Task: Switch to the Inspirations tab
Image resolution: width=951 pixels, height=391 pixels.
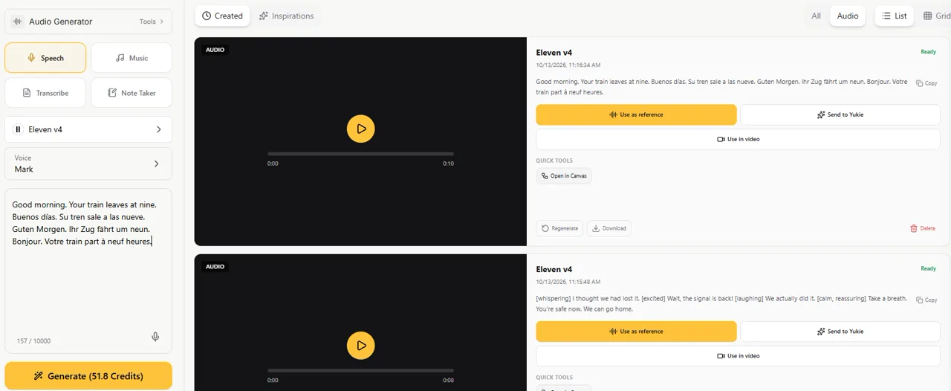Action: [x=286, y=16]
